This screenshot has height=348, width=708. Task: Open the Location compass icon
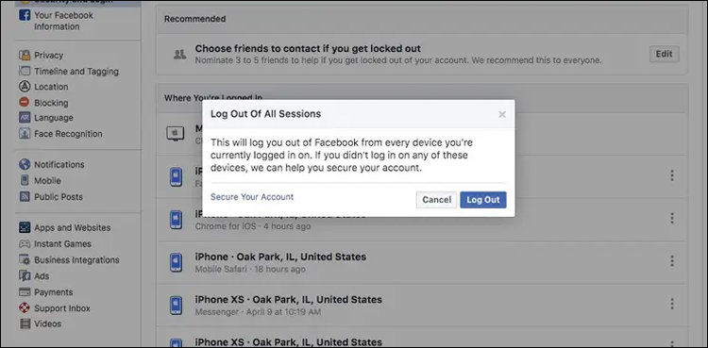[25, 87]
